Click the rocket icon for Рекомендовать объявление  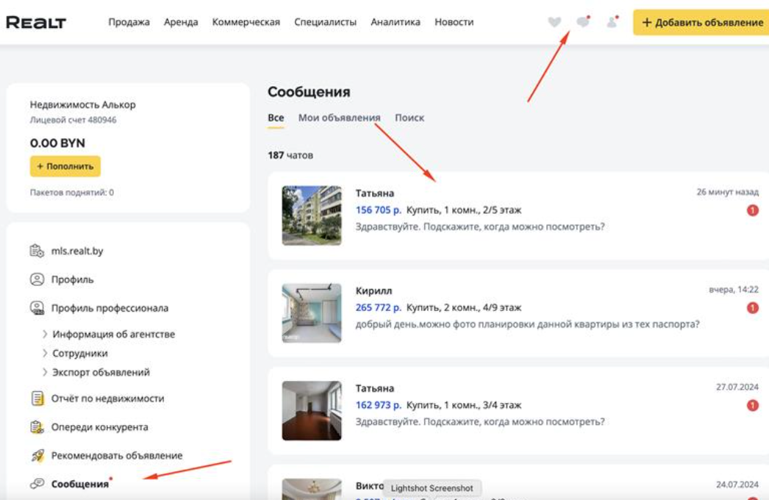coord(37,455)
